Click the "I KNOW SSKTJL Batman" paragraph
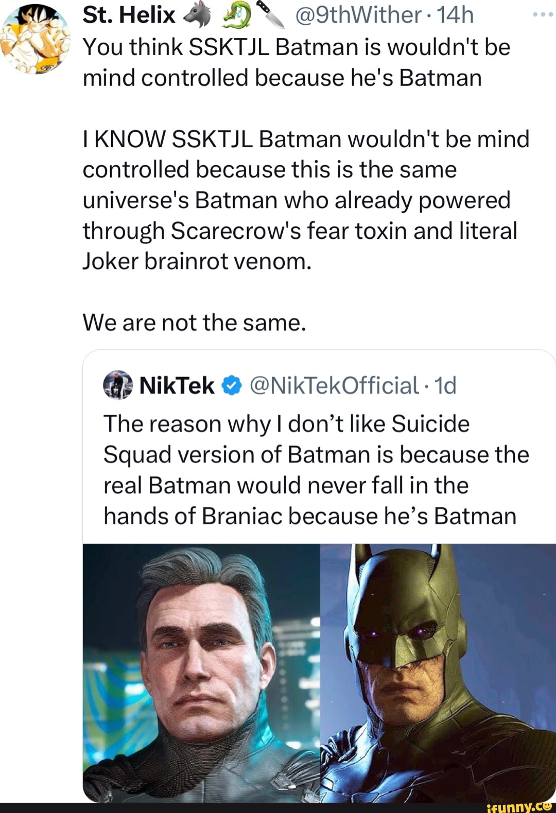This screenshot has height=813, width=556. [306, 200]
